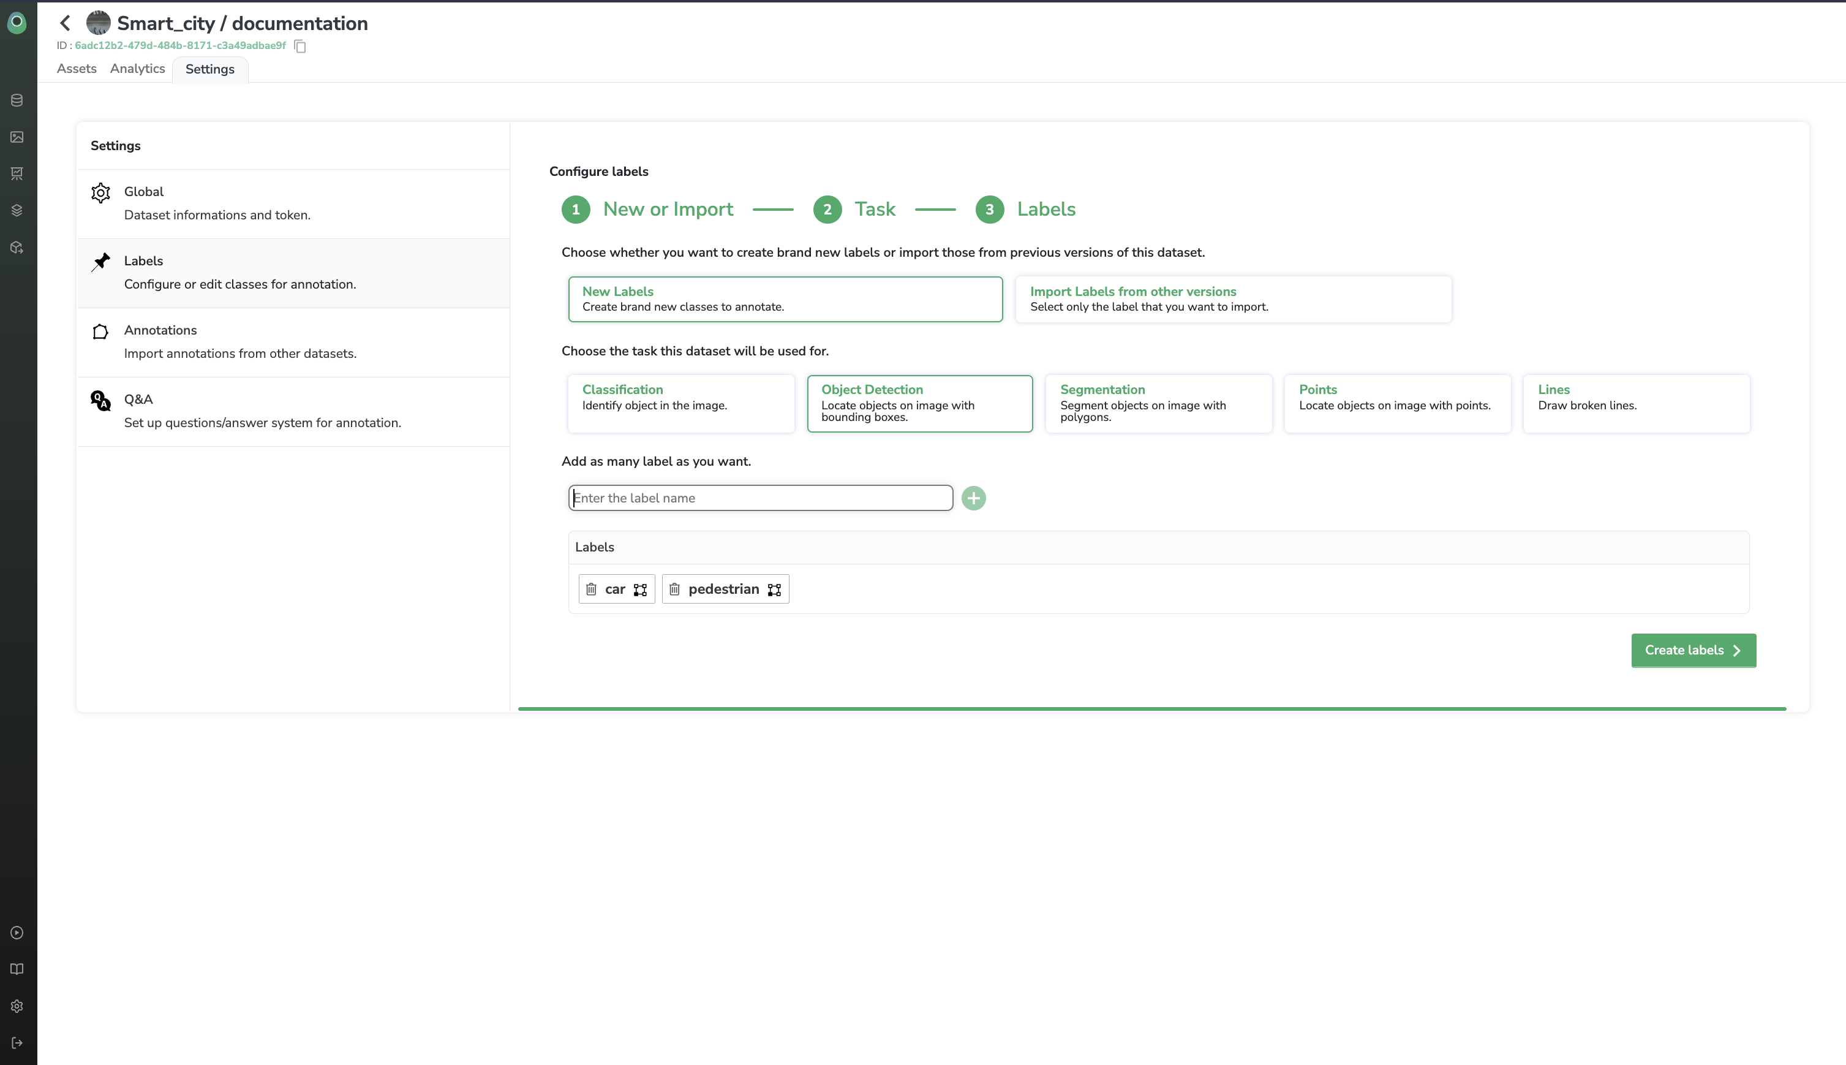Delete the car label with trash icon

(x=592, y=589)
